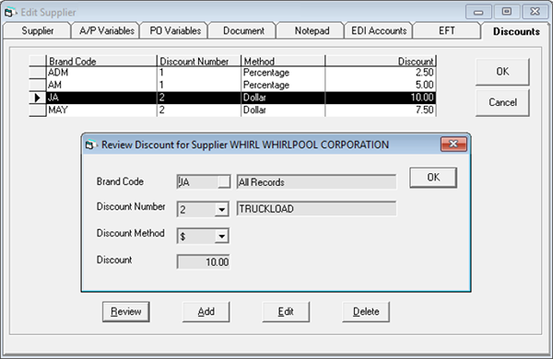Open the PO Variables tab

pyautogui.click(x=175, y=30)
